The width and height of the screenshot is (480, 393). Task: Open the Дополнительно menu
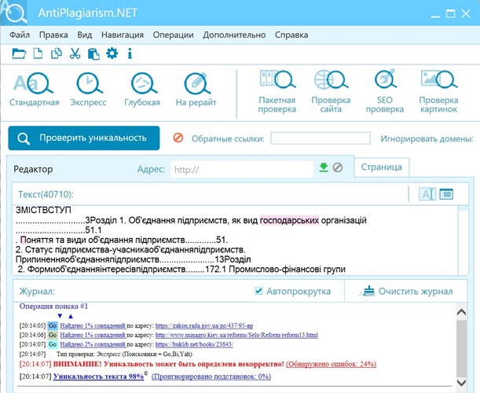point(234,35)
